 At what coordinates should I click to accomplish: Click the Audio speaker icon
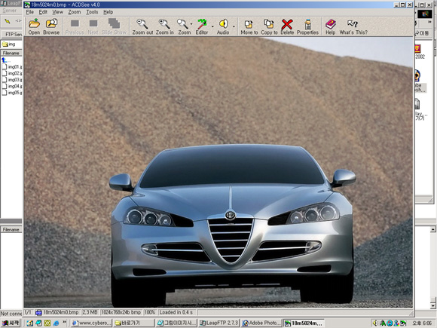[223, 27]
